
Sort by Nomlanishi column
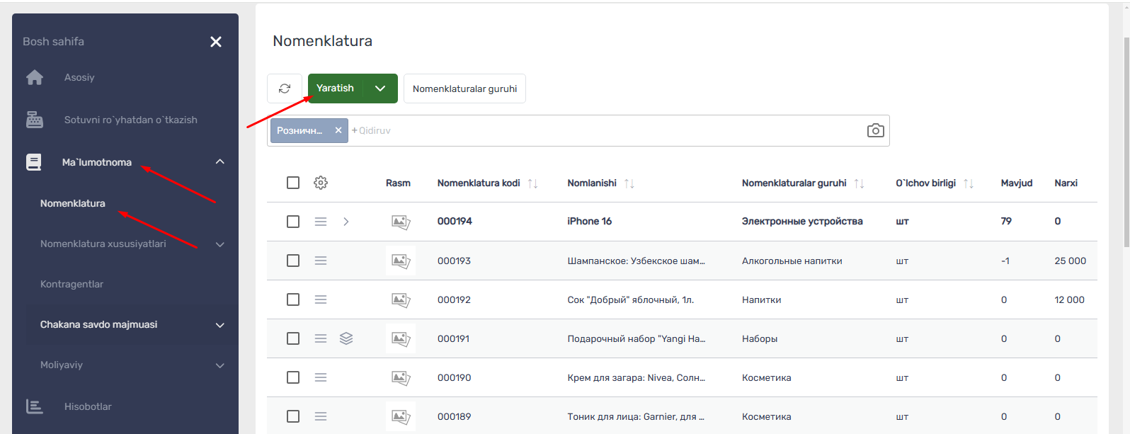click(x=629, y=183)
